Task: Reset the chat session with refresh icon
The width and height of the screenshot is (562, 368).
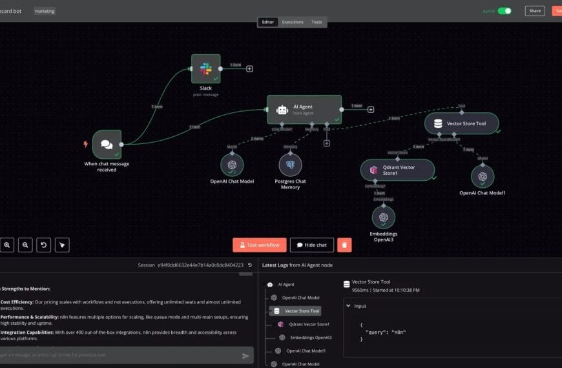Action: 250,265
